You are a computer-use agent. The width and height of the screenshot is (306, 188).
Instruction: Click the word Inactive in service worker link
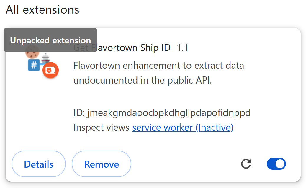tap(215, 127)
